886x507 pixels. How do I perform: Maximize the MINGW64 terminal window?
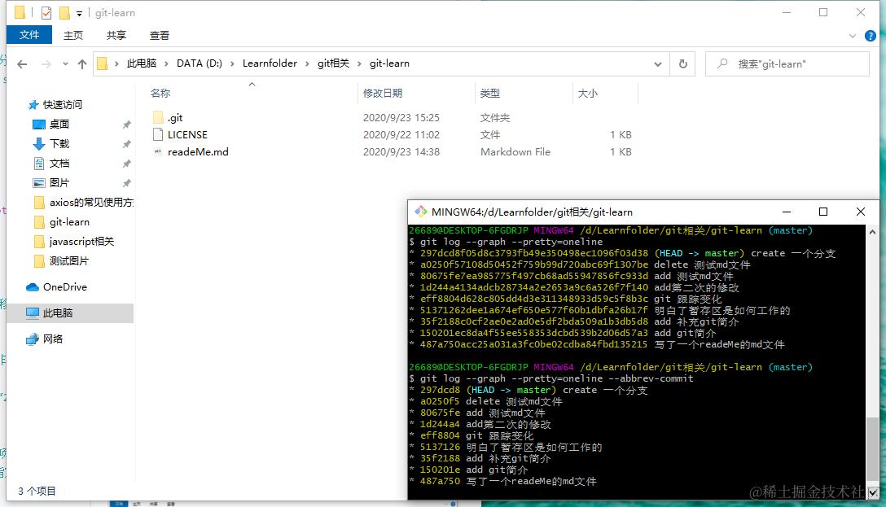pyautogui.click(x=823, y=212)
